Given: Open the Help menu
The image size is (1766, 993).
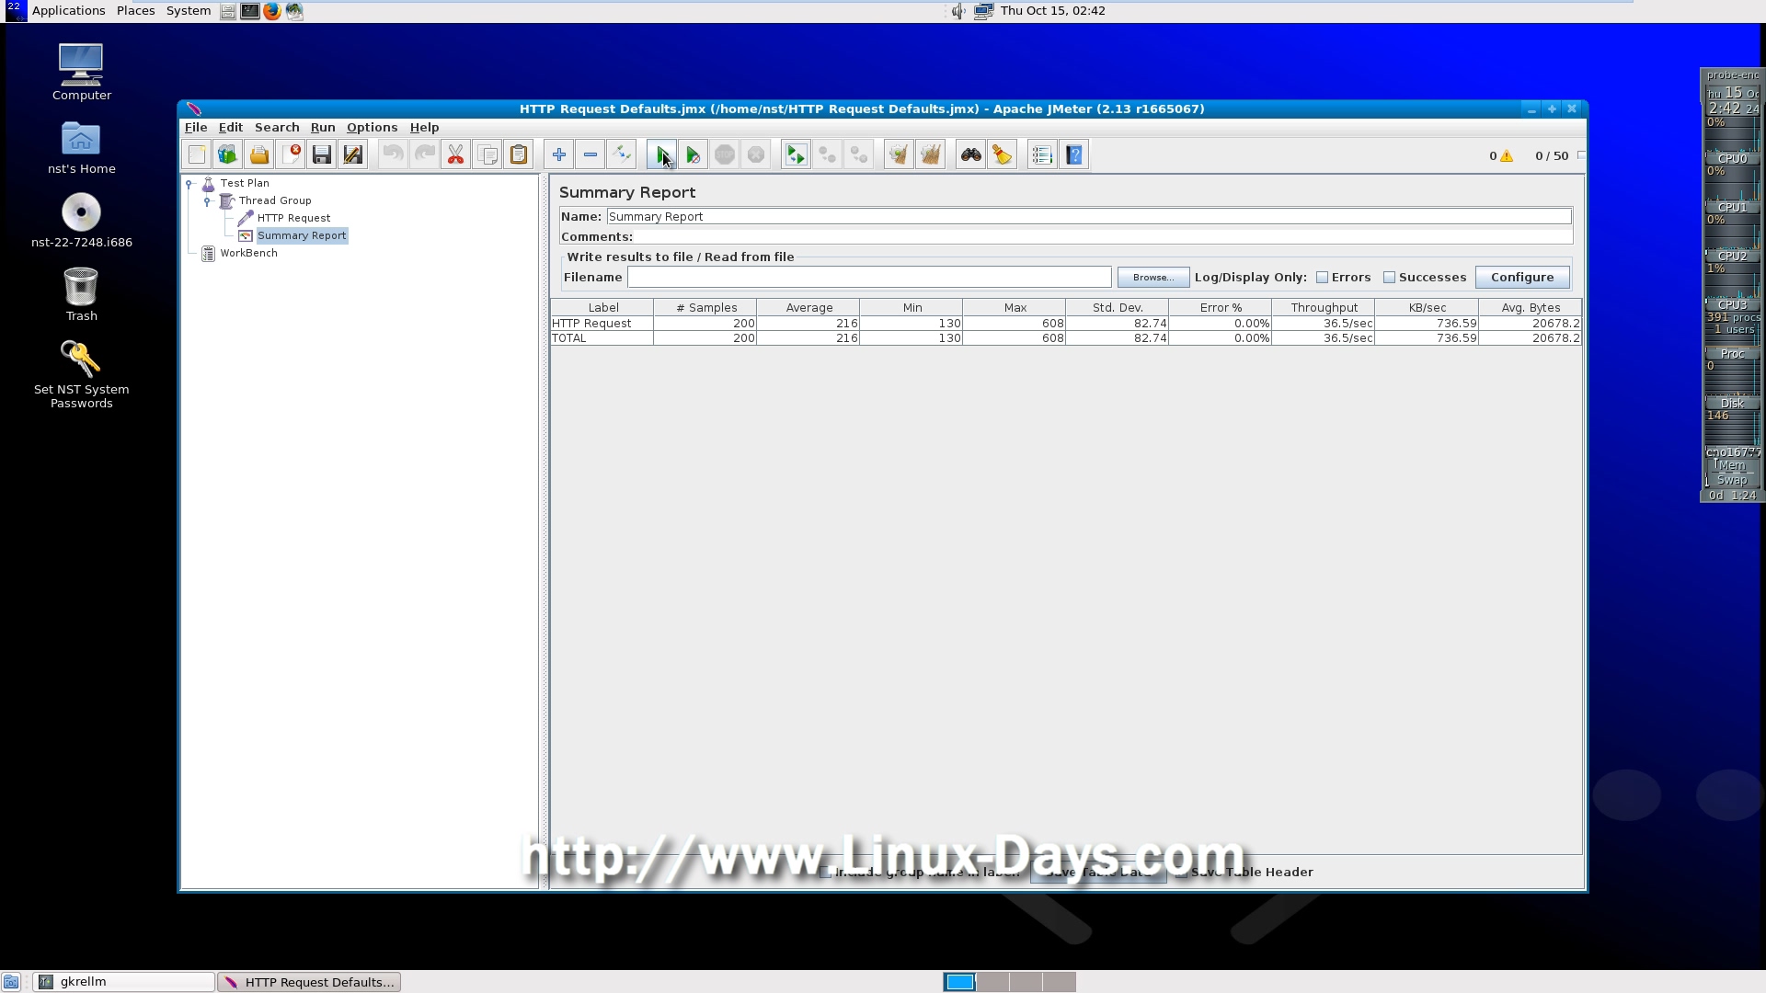Looking at the screenshot, I should tap(425, 128).
